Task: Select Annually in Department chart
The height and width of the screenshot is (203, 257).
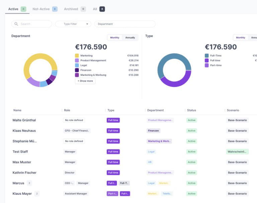Action: (x=130, y=37)
